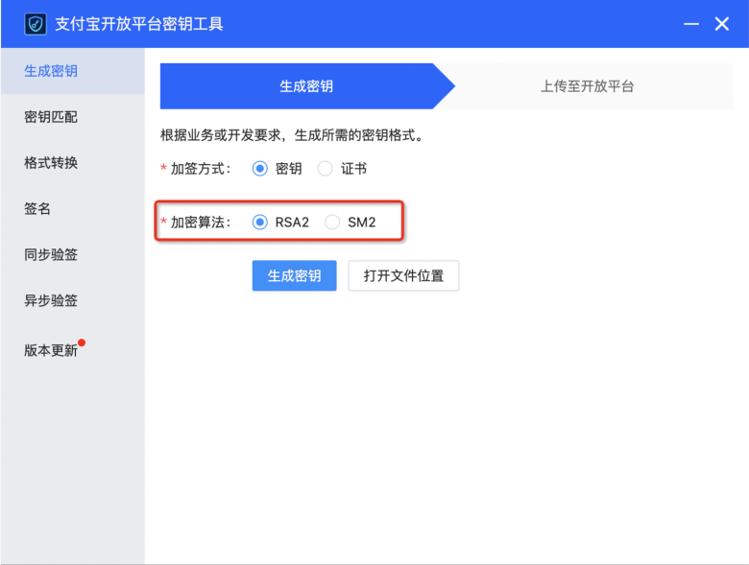Image resolution: width=749 pixels, height=565 pixels.
Task: Select RSA2 encryption algorithm
Action: pos(259,223)
